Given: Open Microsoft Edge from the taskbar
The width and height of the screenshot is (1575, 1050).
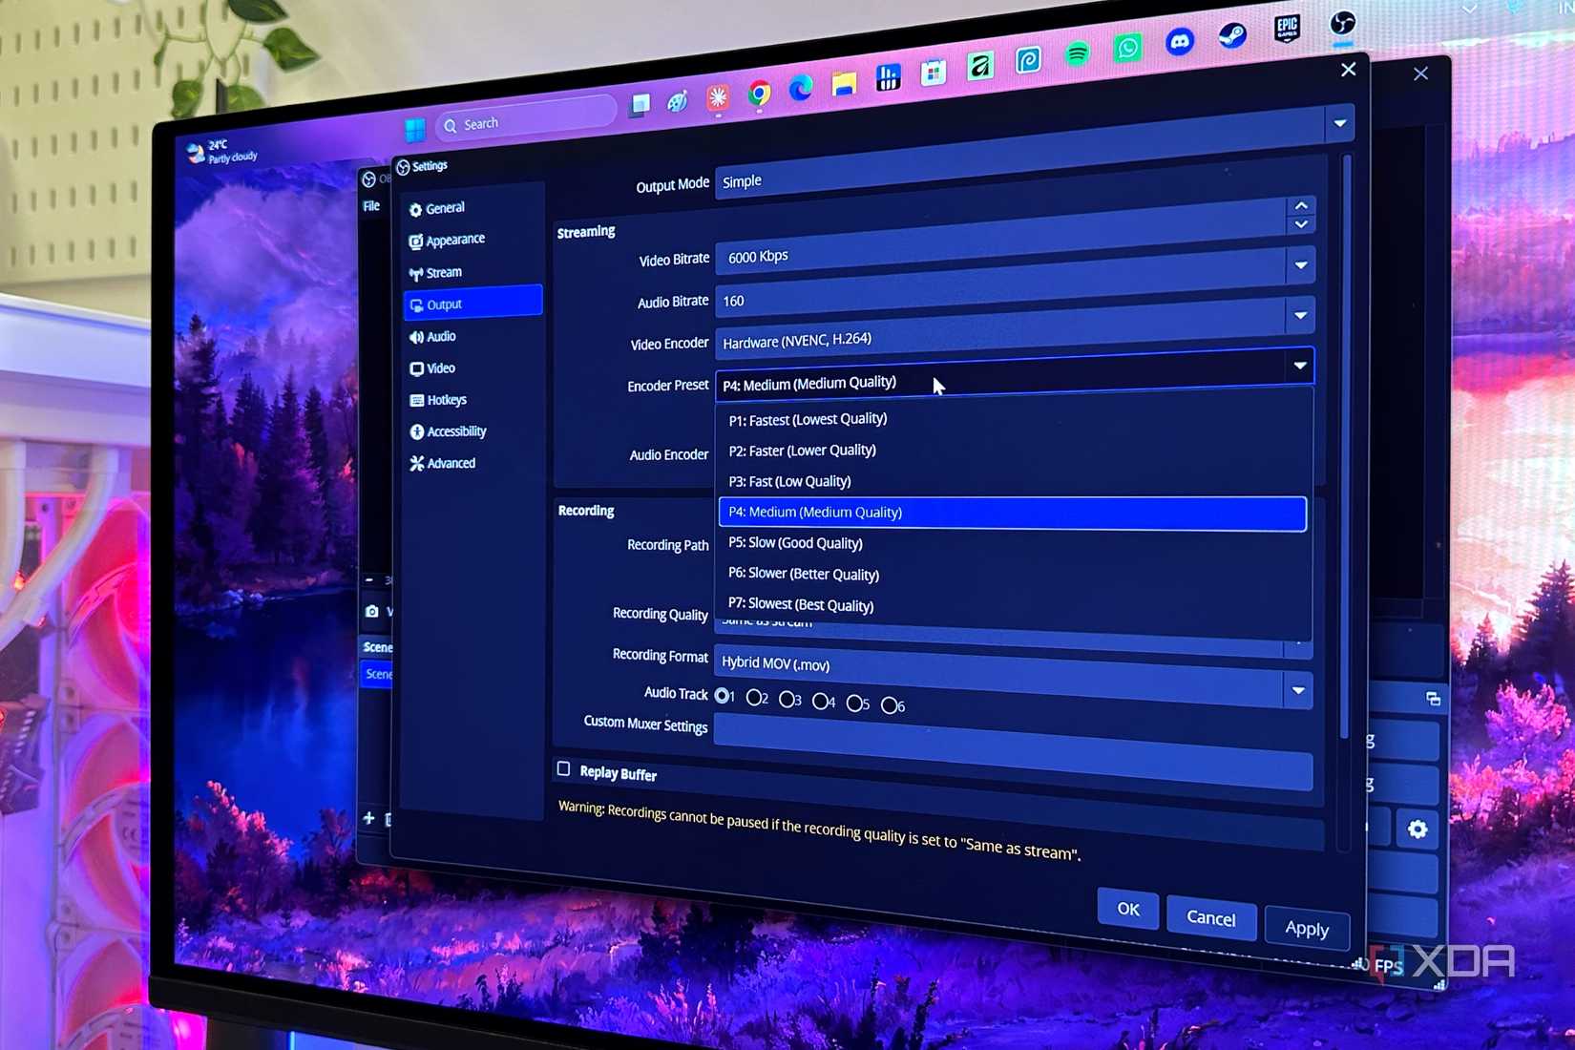Looking at the screenshot, I should click(801, 89).
